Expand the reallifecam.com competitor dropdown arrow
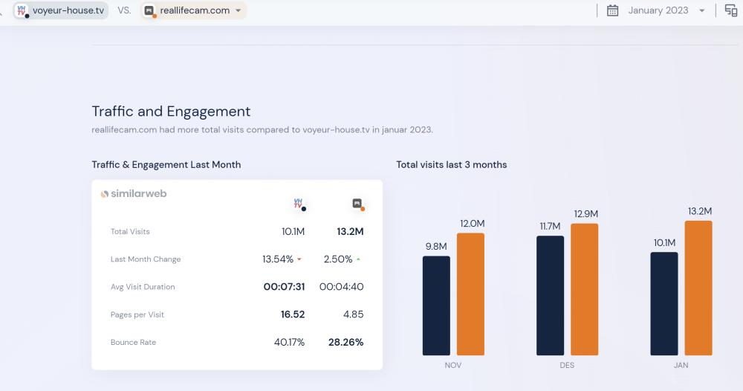This screenshot has width=743, height=391. (238, 10)
